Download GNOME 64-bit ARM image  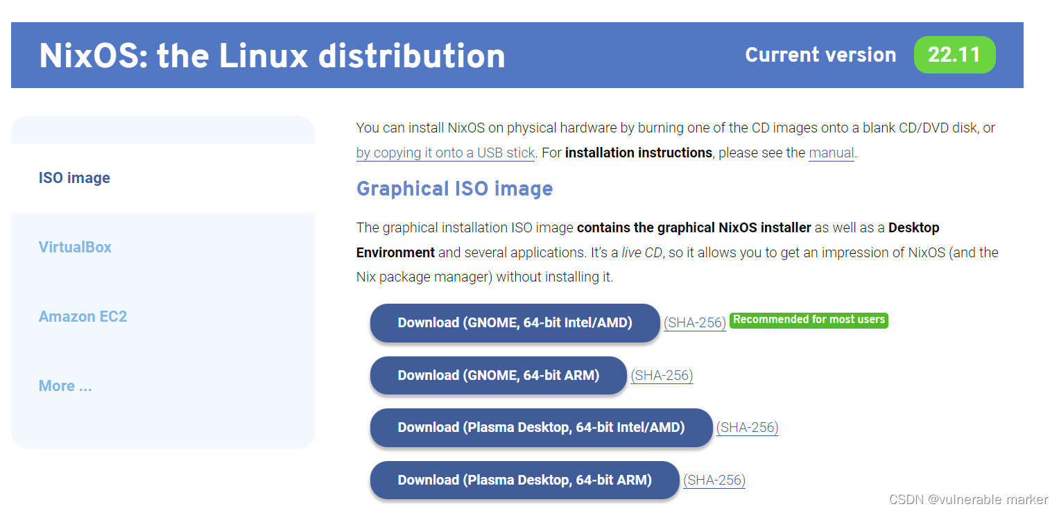tap(497, 375)
